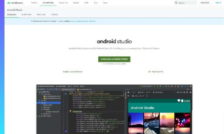The image size is (224, 134).
Task: Open the Kotlin navigation item
Action: 86,3
